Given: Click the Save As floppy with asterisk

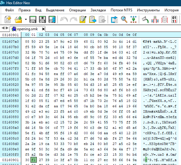Looking at the screenshot, I should (42, 19).
